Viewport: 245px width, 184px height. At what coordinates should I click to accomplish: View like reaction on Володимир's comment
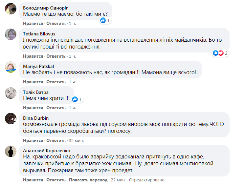point(105,20)
